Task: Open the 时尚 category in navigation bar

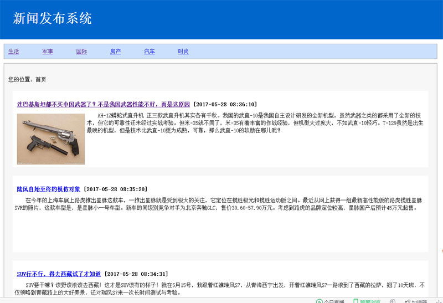Action: 183,52
